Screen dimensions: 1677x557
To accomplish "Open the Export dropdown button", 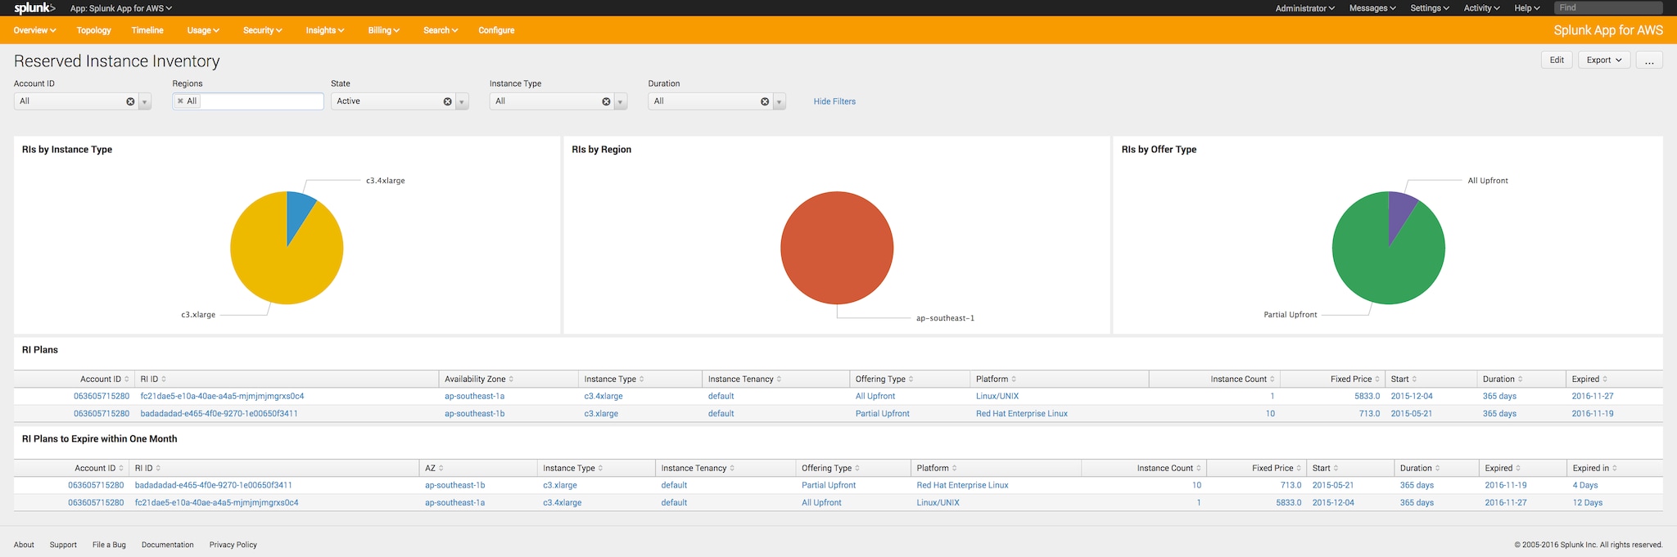I will [x=1604, y=60].
